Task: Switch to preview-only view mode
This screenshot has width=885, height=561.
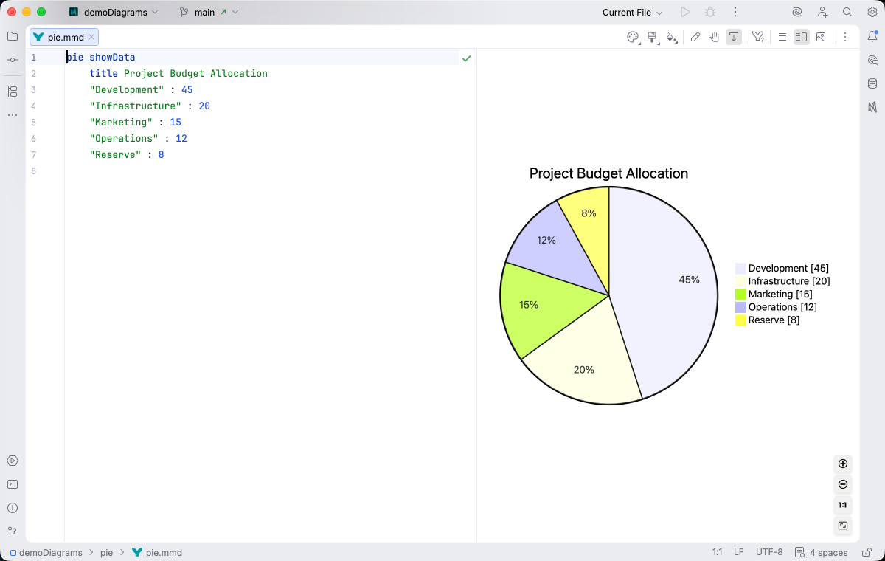Action: 821,37
